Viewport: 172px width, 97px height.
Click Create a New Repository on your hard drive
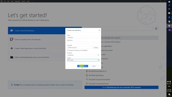coord(45,48)
